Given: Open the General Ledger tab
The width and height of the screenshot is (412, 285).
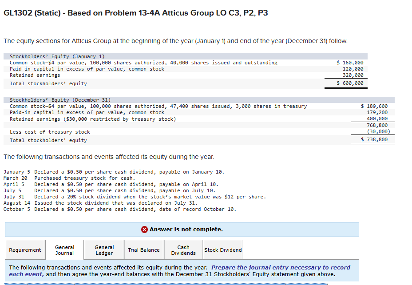Looking at the screenshot, I should point(103,249).
